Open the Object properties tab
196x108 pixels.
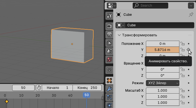(x=109, y=81)
